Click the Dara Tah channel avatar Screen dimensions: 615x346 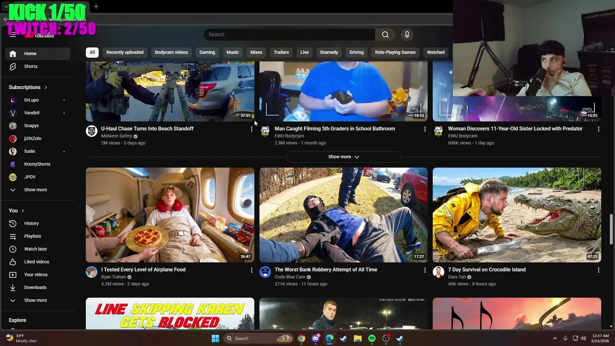tap(438, 272)
